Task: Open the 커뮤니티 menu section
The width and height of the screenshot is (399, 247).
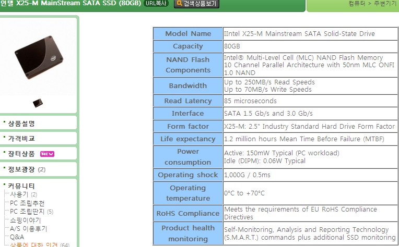Action: point(21,186)
